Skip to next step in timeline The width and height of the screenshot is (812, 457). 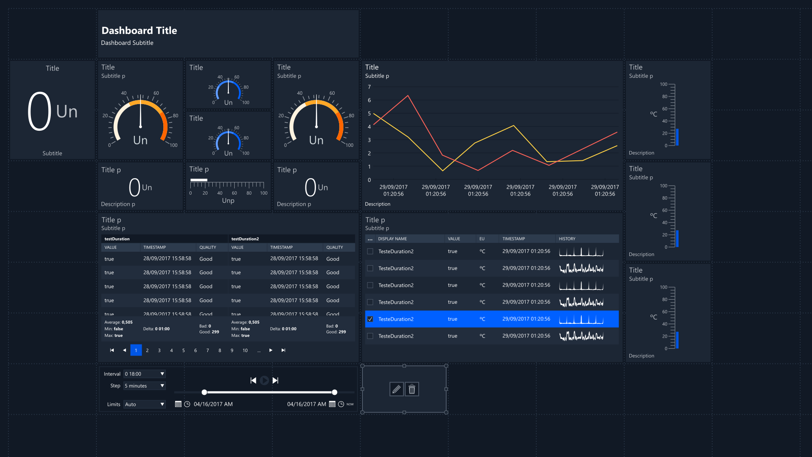(275, 380)
